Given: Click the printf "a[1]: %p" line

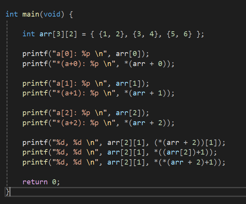Looking at the screenshot, I should tap(86, 83).
